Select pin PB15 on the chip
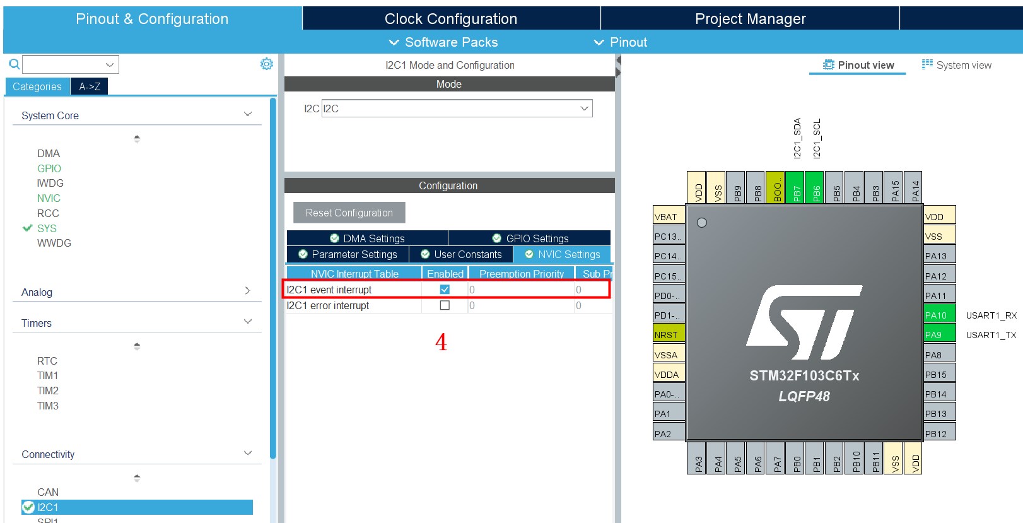 tap(940, 373)
